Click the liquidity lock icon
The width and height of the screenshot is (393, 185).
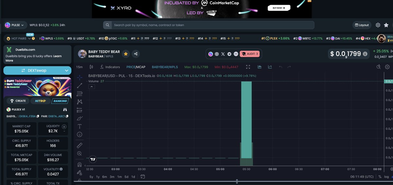coord(64,127)
